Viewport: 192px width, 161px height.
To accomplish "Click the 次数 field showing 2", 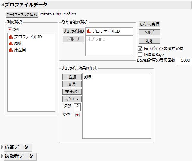I will coord(78,107).
